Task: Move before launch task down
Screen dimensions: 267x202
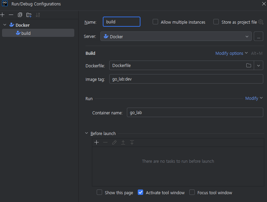Action: coord(132,142)
